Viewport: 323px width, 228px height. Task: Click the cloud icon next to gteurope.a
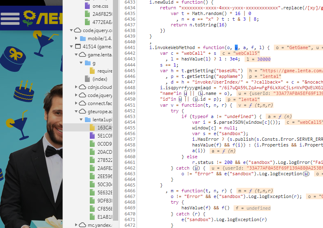(x=82, y=112)
